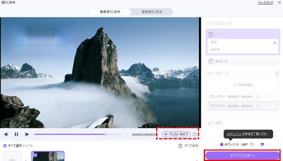Close the 透かし除去 window

(x=279, y=3)
